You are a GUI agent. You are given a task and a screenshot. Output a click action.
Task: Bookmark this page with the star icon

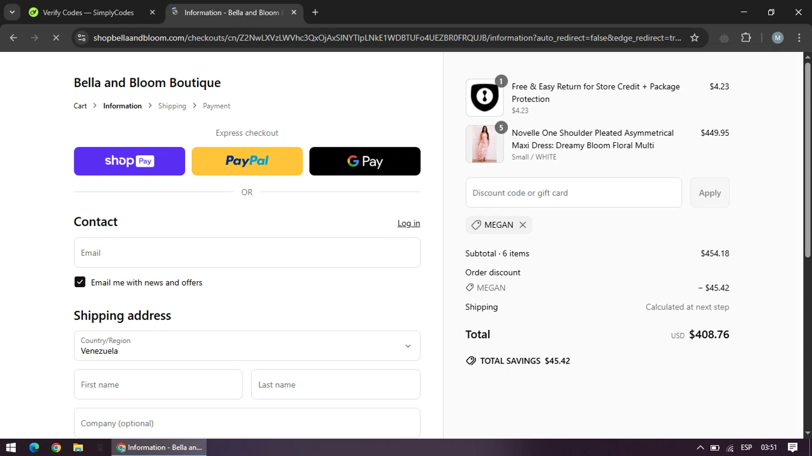[695, 38]
